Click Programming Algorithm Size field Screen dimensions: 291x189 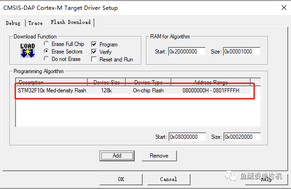(x=242, y=137)
